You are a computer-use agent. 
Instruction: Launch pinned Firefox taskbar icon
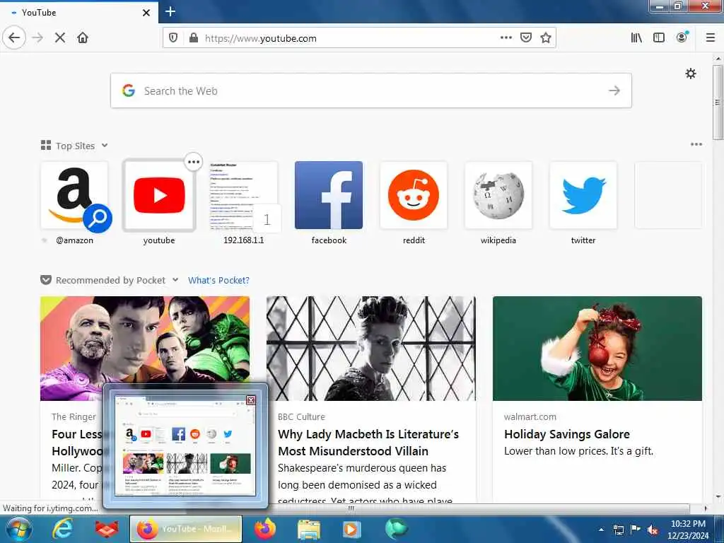[x=264, y=529]
